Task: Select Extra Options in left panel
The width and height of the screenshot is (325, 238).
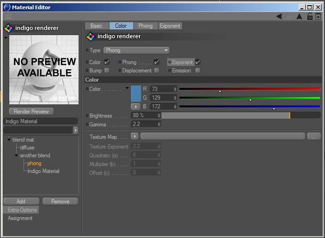Action: pos(22,210)
